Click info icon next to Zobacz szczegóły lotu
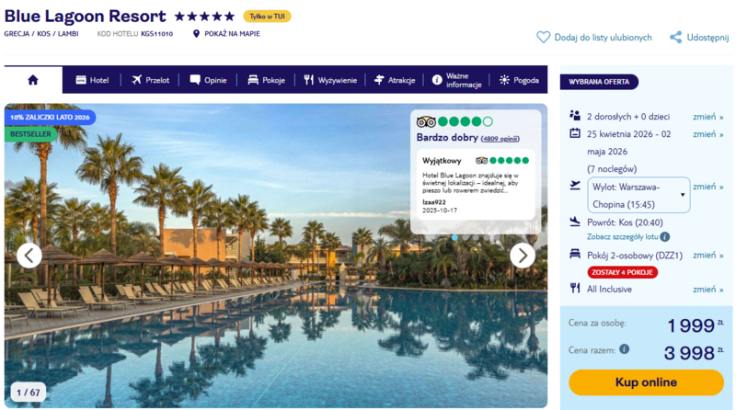This screenshot has height=410, width=736. pyautogui.click(x=664, y=237)
